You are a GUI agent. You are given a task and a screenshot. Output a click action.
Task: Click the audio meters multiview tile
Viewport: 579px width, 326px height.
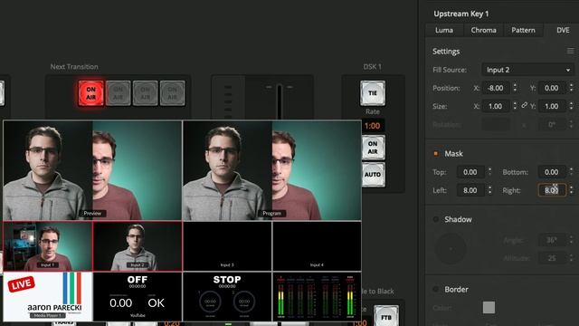tap(317, 296)
